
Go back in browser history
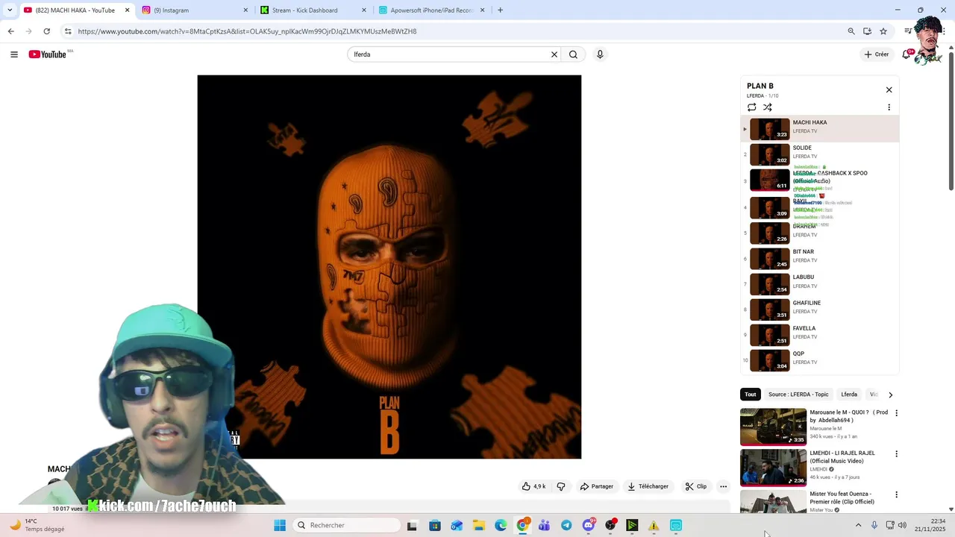click(10, 31)
